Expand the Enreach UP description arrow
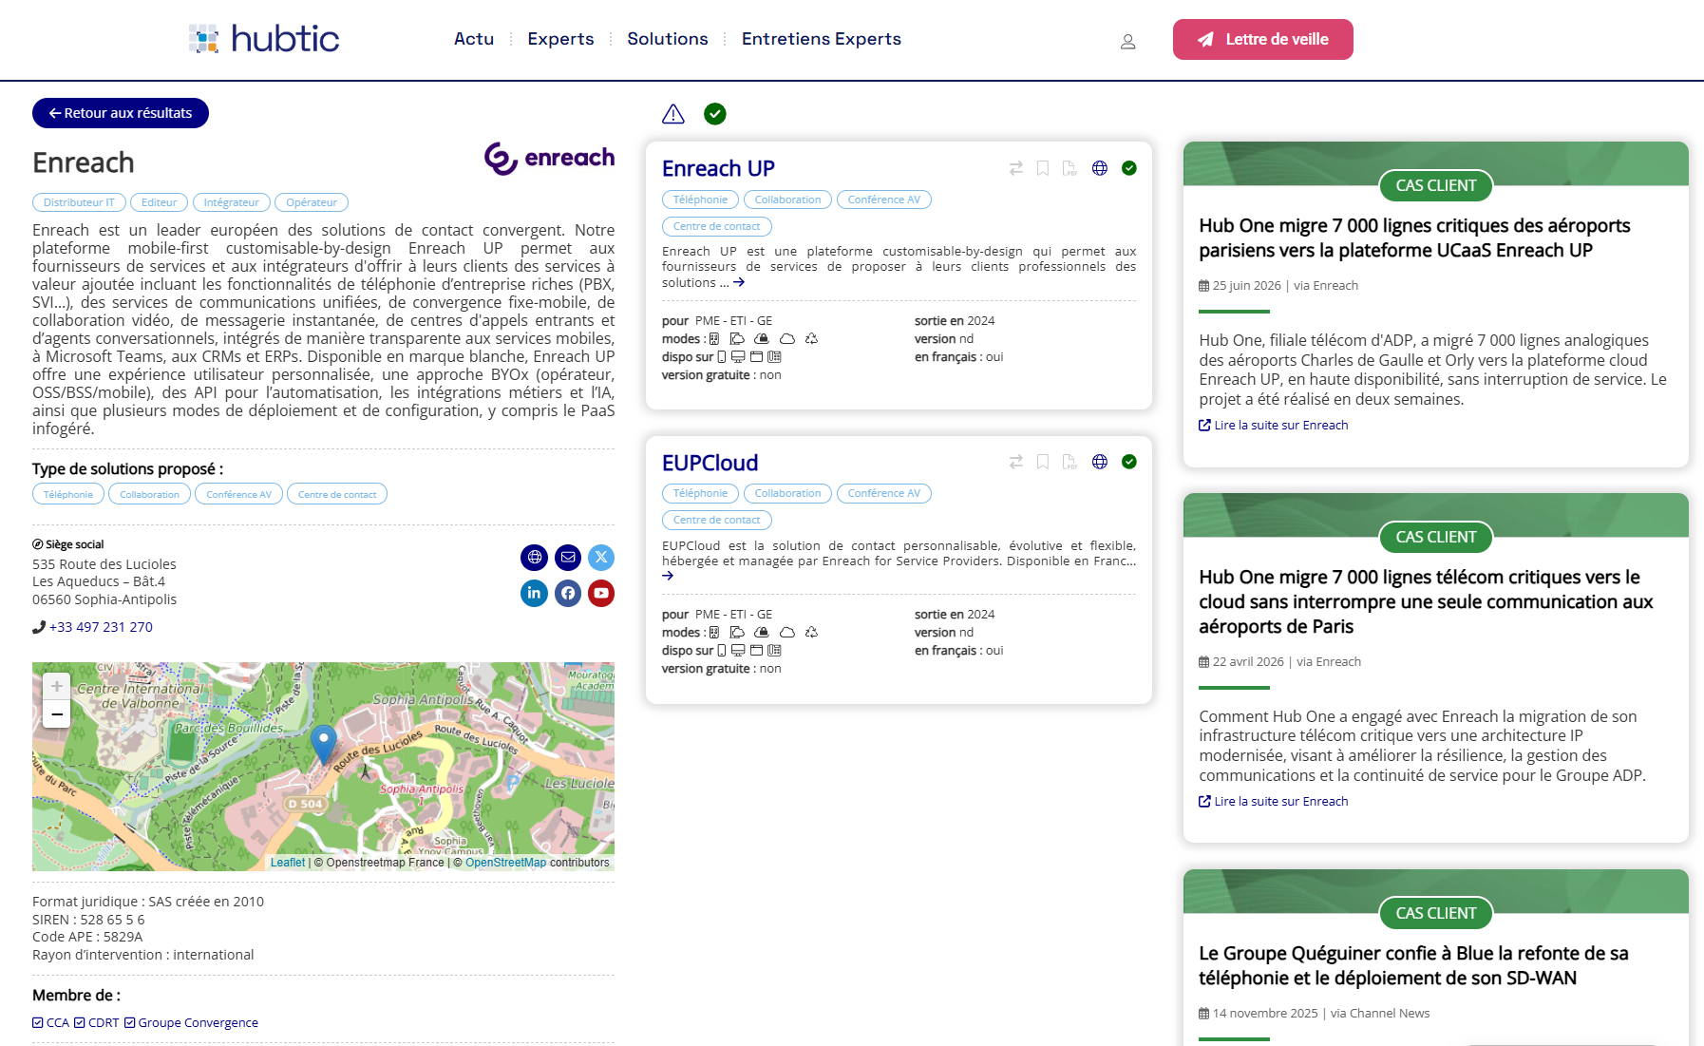Image resolution: width=1704 pixels, height=1046 pixels. (739, 282)
